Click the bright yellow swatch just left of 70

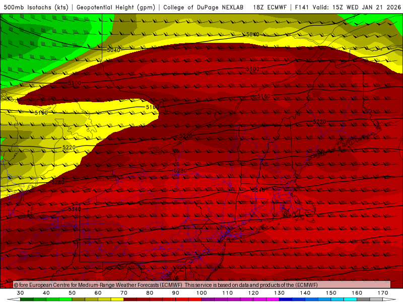(117, 299)
